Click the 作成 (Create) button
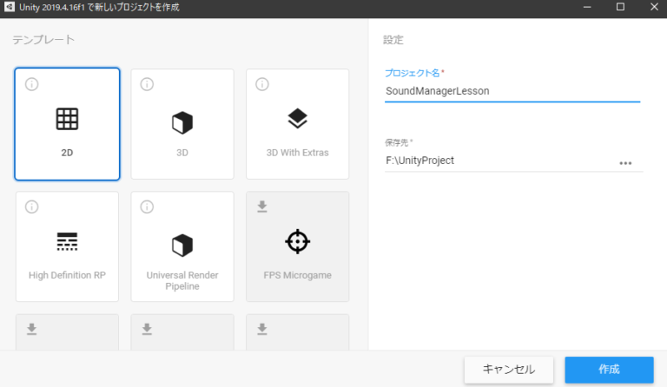This screenshot has width=667, height=387. pos(609,370)
